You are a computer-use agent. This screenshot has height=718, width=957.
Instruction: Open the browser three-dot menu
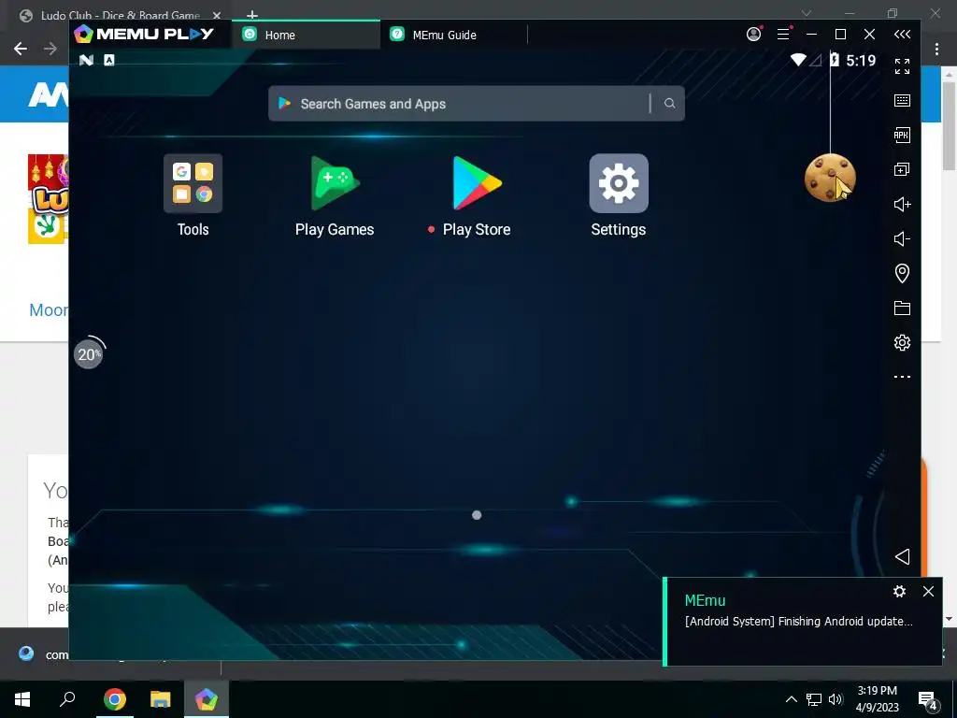pyautogui.click(x=936, y=49)
